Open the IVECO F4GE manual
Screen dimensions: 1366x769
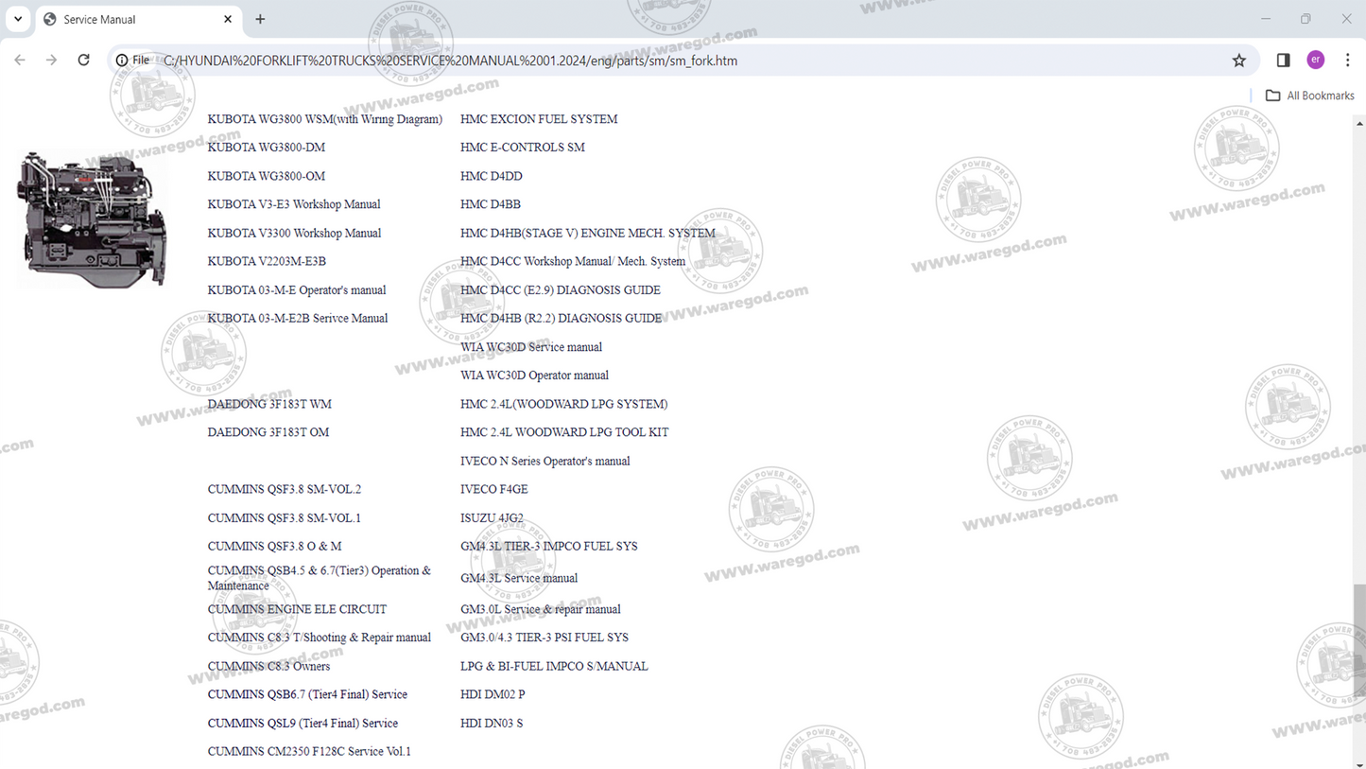(493, 489)
